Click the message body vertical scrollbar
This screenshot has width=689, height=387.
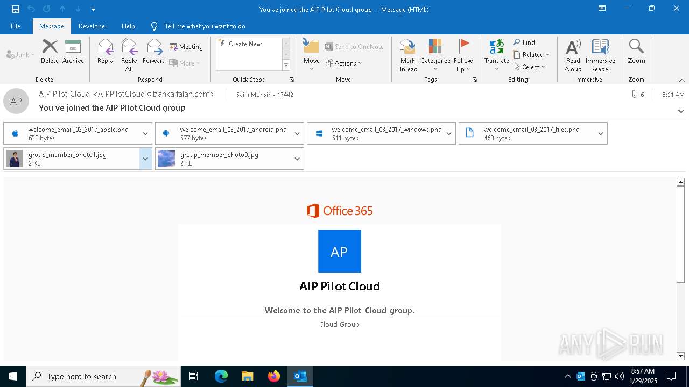coord(680,234)
